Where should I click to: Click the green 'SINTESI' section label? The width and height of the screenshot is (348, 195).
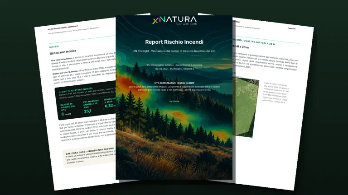click(x=54, y=46)
